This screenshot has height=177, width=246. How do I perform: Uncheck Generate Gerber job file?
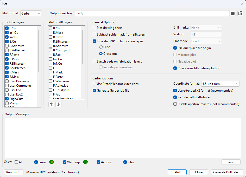94,91
